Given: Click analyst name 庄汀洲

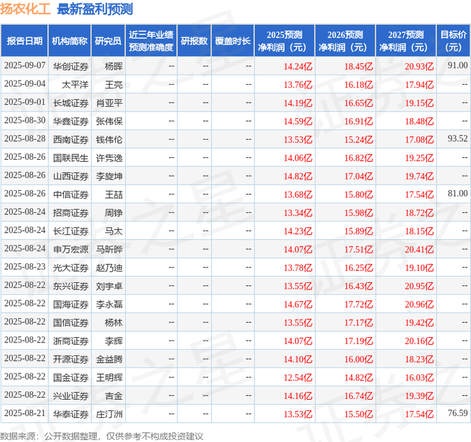Looking at the screenshot, I should point(109,414).
